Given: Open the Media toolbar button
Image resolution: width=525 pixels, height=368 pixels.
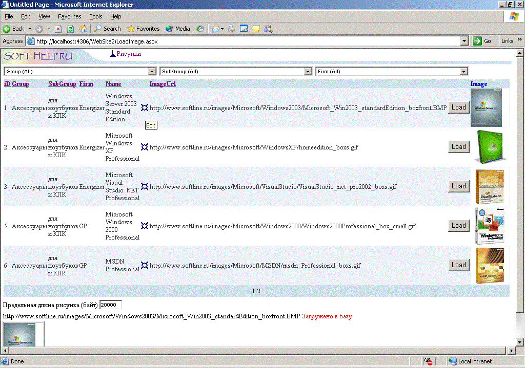Looking at the screenshot, I should pyautogui.click(x=178, y=29).
